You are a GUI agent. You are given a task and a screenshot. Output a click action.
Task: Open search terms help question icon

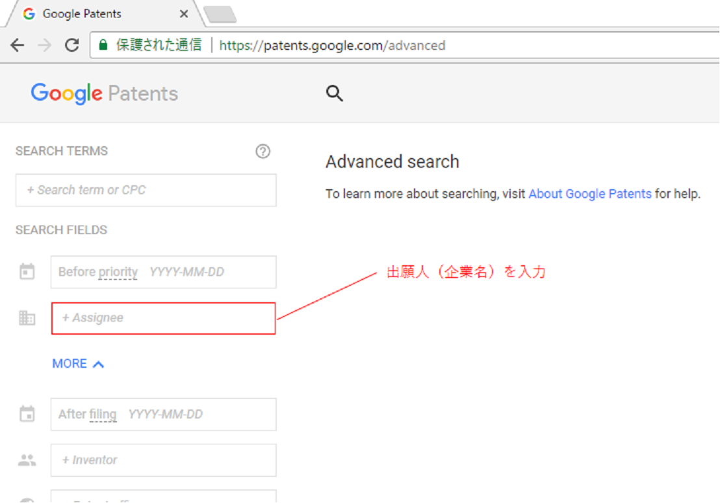pos(263,151)
